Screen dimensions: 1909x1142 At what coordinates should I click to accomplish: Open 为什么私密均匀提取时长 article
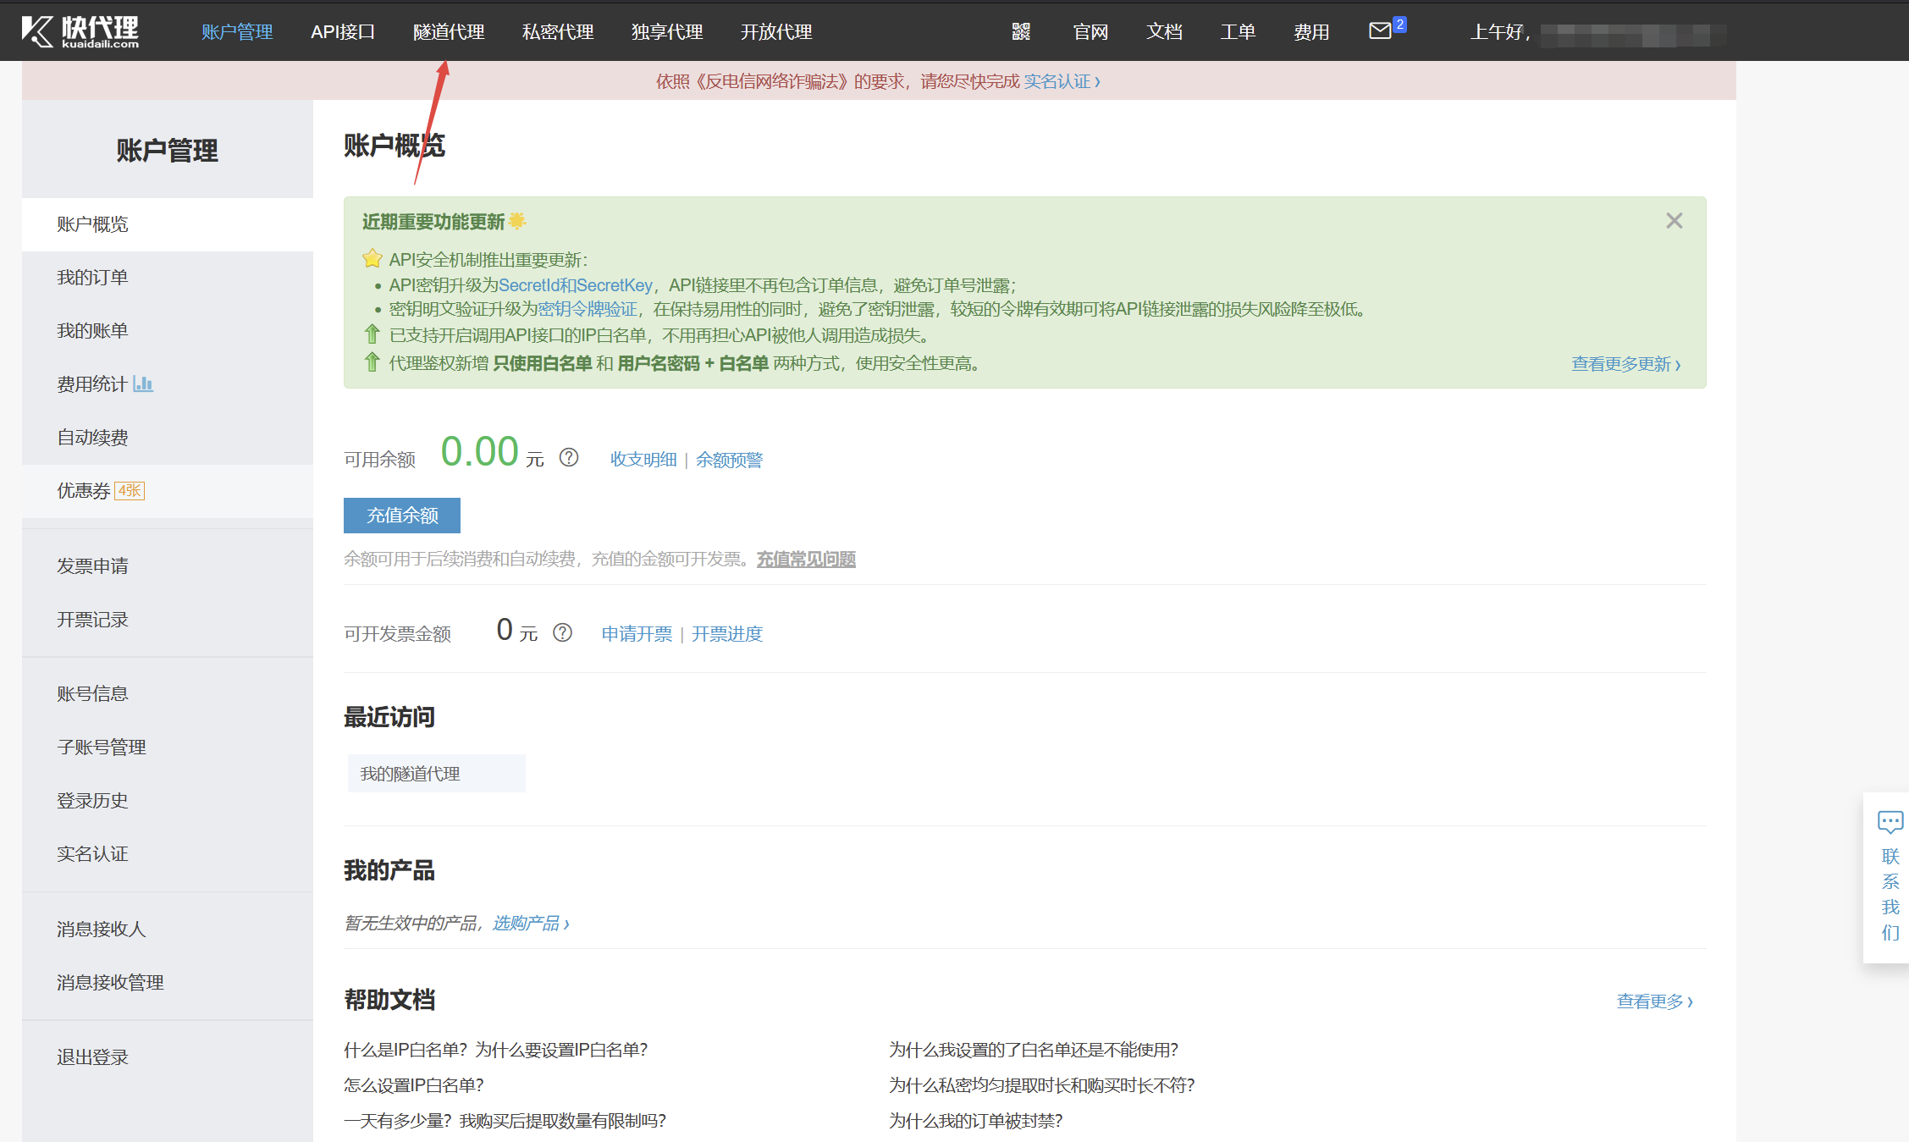coord(1042,1085)
